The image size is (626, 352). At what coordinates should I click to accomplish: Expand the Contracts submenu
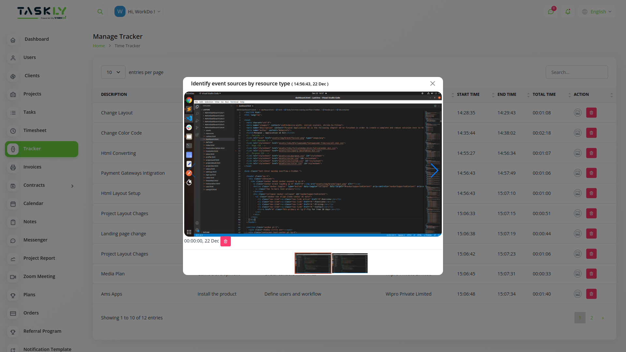pos(72,186)
